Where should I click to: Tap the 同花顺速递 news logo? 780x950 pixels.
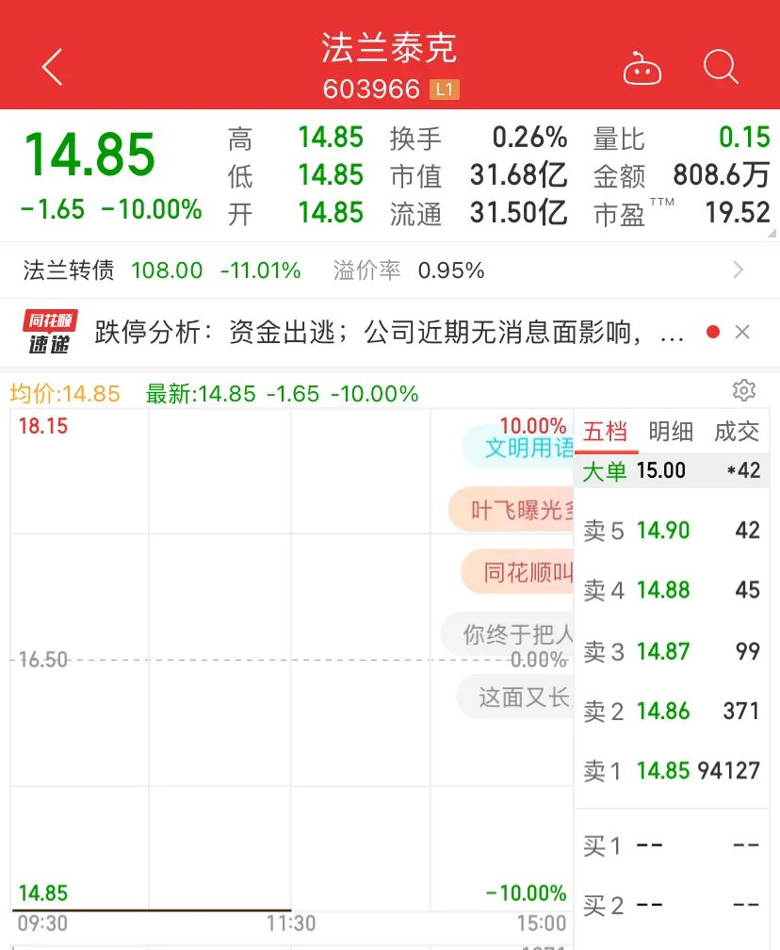[49, 332]
